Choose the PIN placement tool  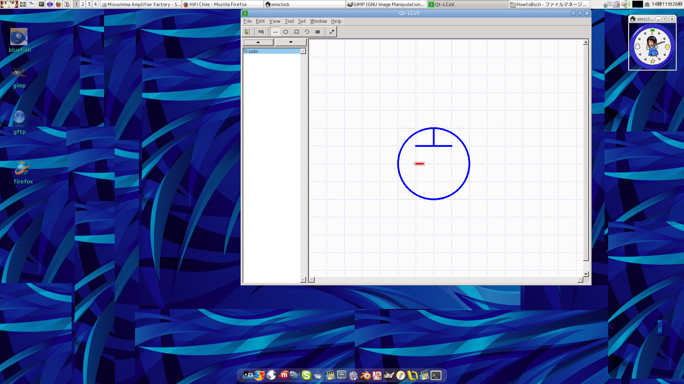click(x=261, y=32)
